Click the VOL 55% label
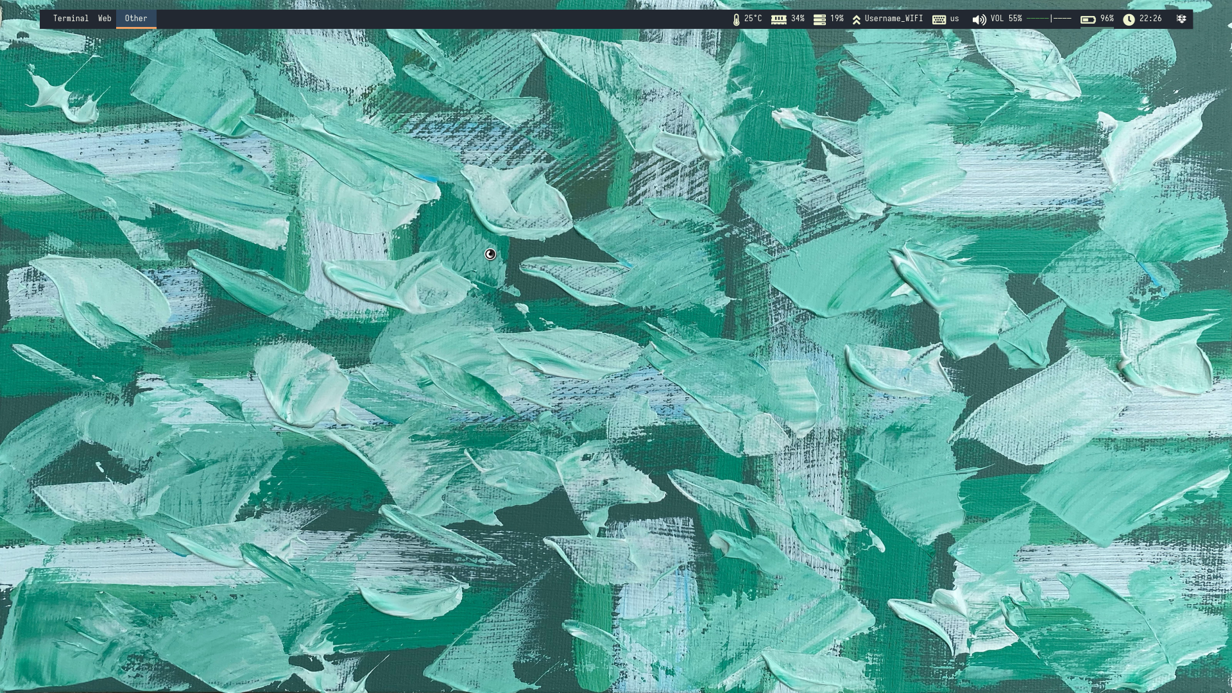Screen dimensions: 1232x693 pyautogui.click(x=1006, y=19)
